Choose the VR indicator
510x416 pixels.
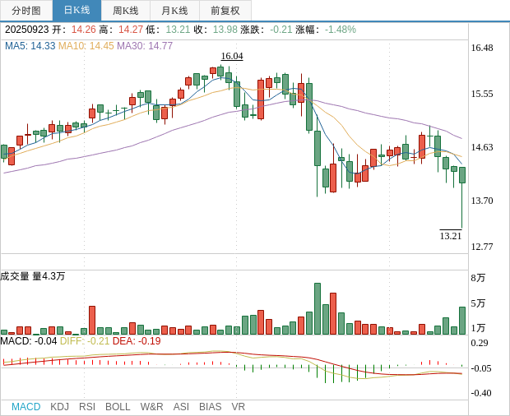coord(239,407)
